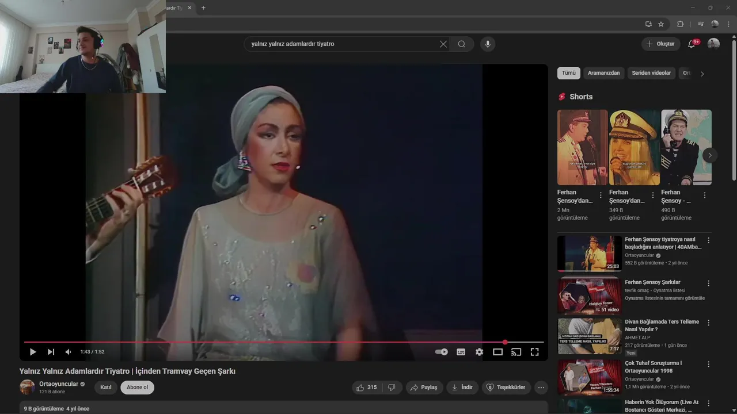Screen dimensions: 737x414
Task: Download the video with İndir
Action: click(462, 388)
